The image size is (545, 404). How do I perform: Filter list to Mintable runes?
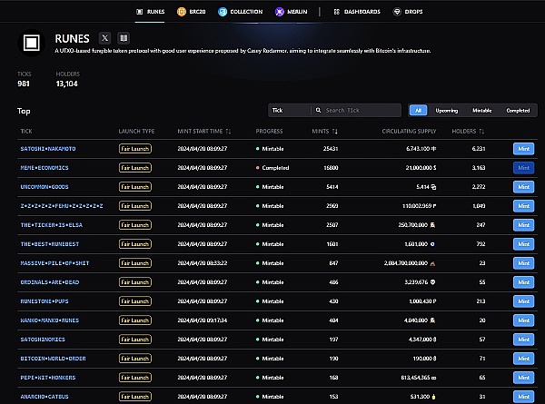coord(481,110)
